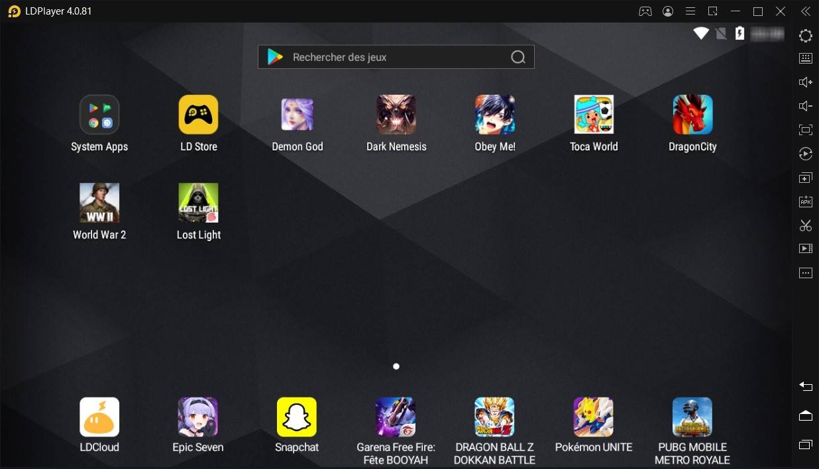
Task: Open the multi-instance add window tool
Action: point(806,178)
